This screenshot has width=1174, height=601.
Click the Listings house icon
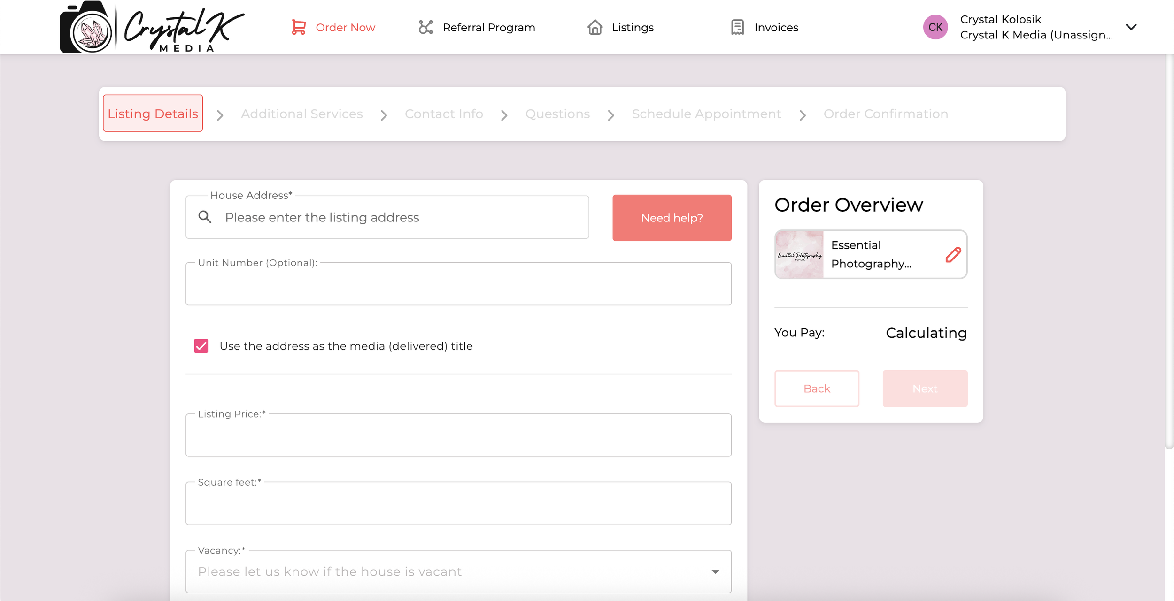click(x=595, y=27)
